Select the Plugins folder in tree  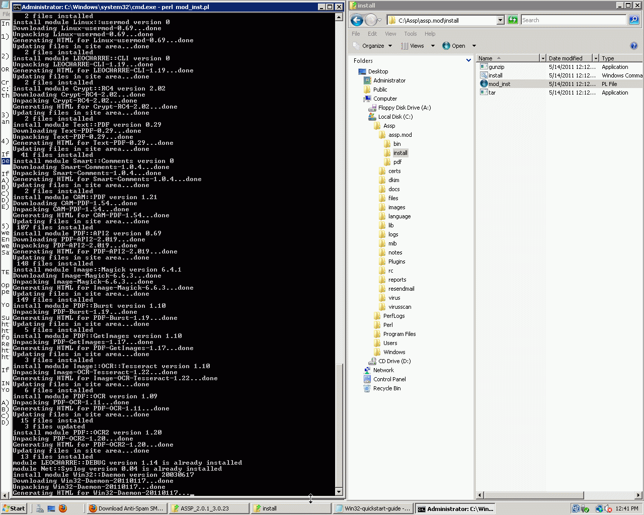click(392, 262)
